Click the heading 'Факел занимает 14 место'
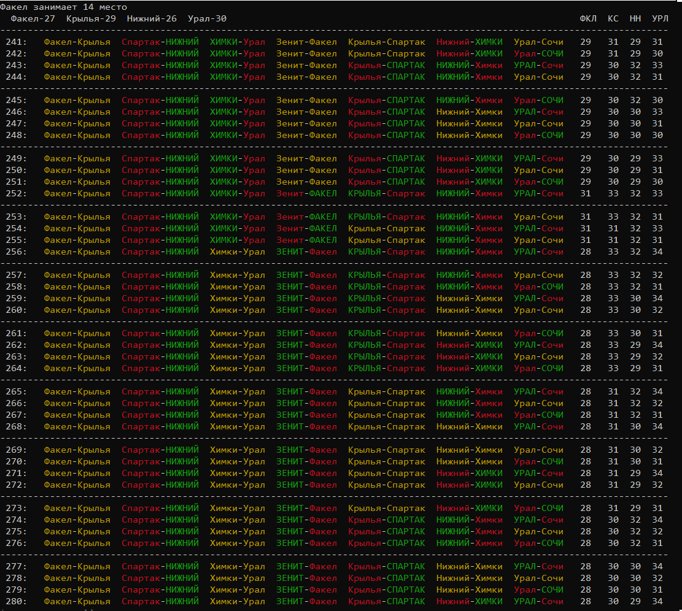682x611 pixels. click(63, 7)
